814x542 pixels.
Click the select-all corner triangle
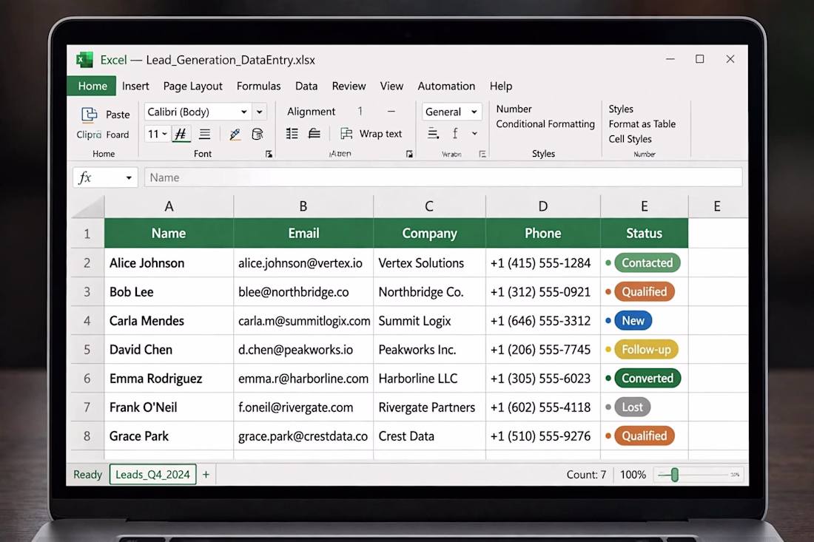[x=88, y=206]
